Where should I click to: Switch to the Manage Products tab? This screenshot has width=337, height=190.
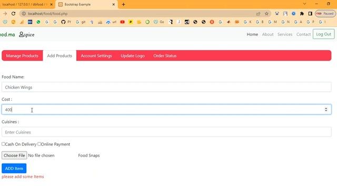point(22,55)
